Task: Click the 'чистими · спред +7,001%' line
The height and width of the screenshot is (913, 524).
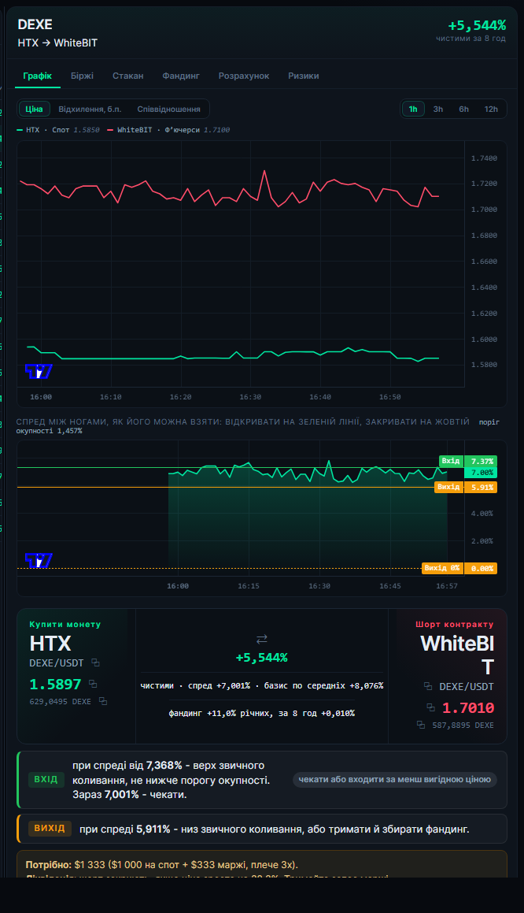Action: point(262,686)
